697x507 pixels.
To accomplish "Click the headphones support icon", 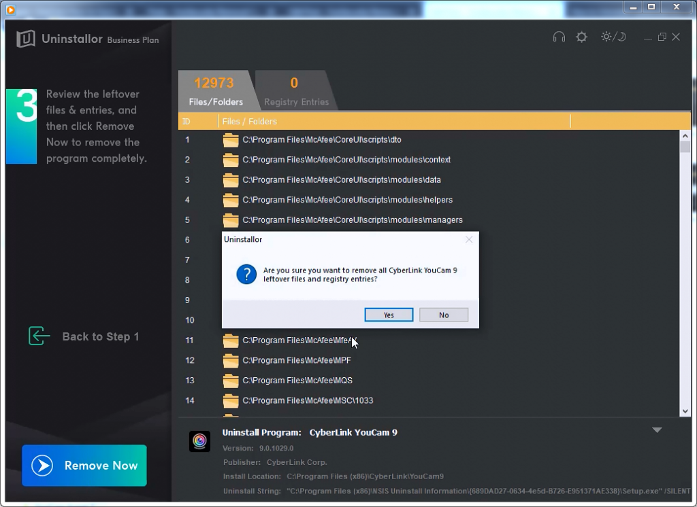I will point(559,37).
